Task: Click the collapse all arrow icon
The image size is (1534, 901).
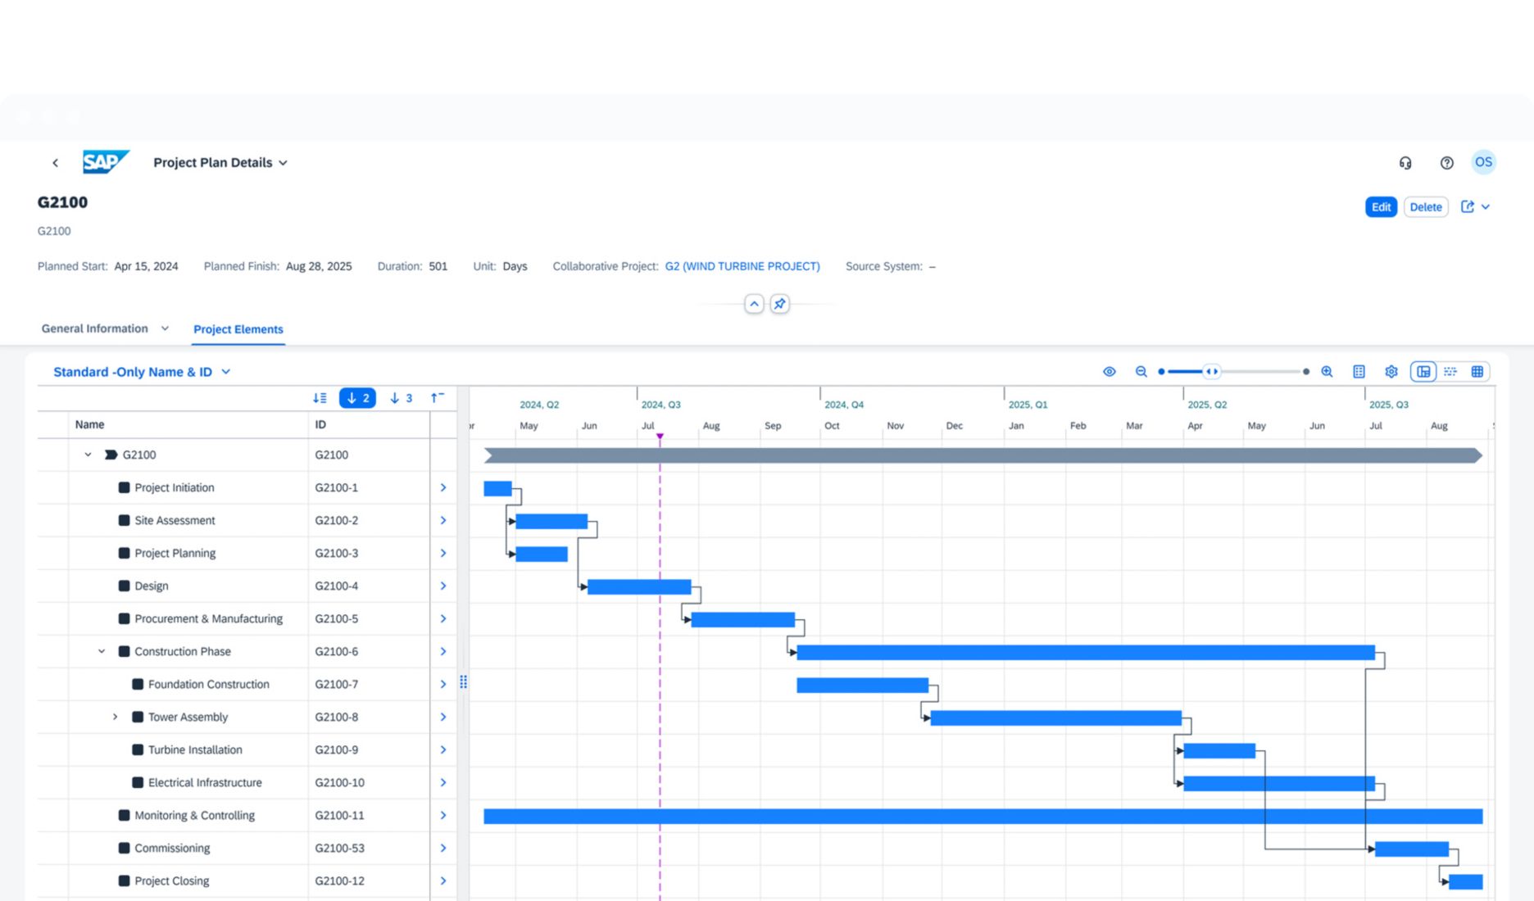Action: coord(437,398)
